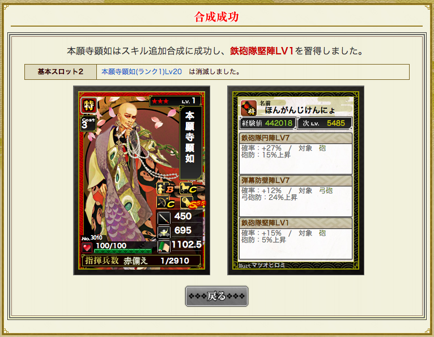Select the gun aptitude SSS icon
The height and width of the screenshot is (337, 434).
pos(193,202)
